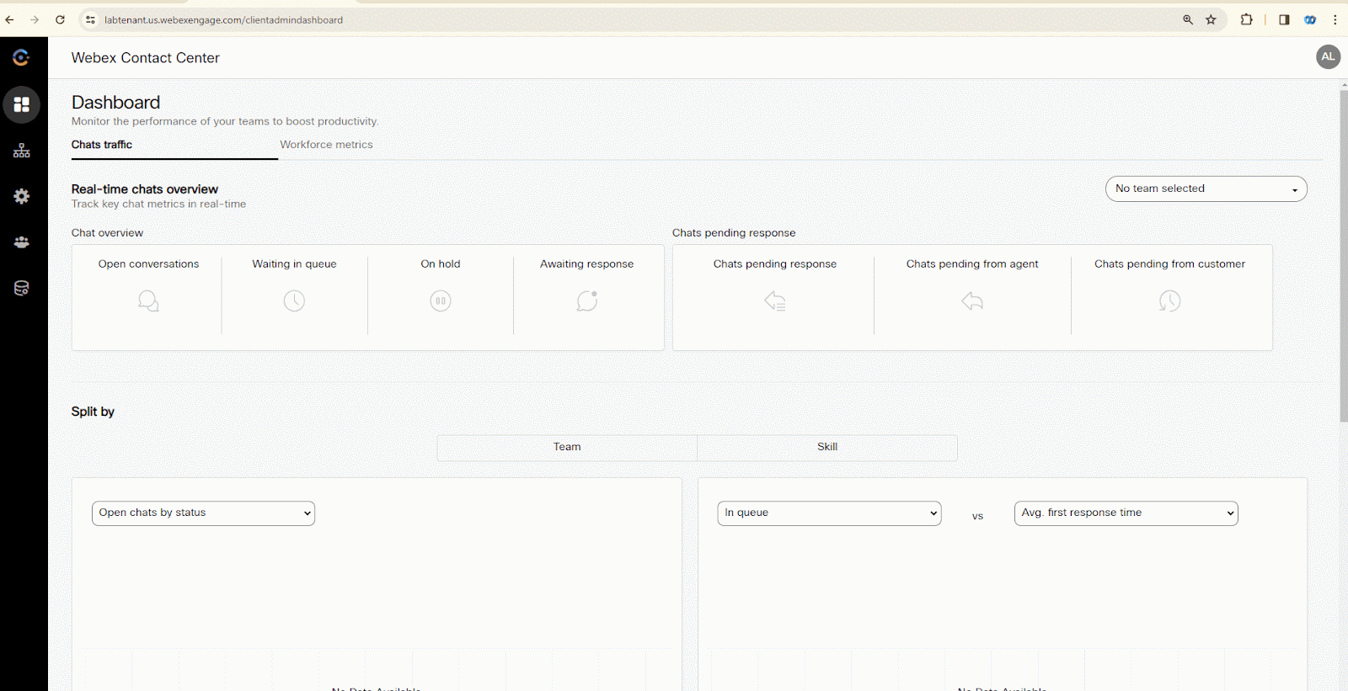Click the page vertical scrollbar
The width and height of the screenshot is (1348, 691).
click(1343, 256)
